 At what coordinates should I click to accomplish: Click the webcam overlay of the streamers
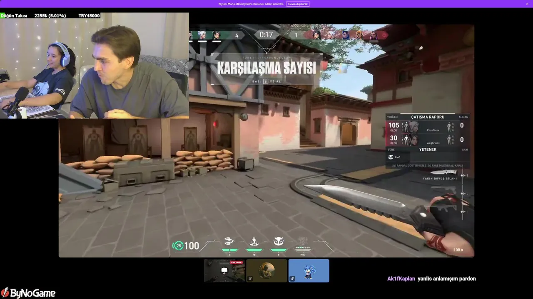coord(95,66)
